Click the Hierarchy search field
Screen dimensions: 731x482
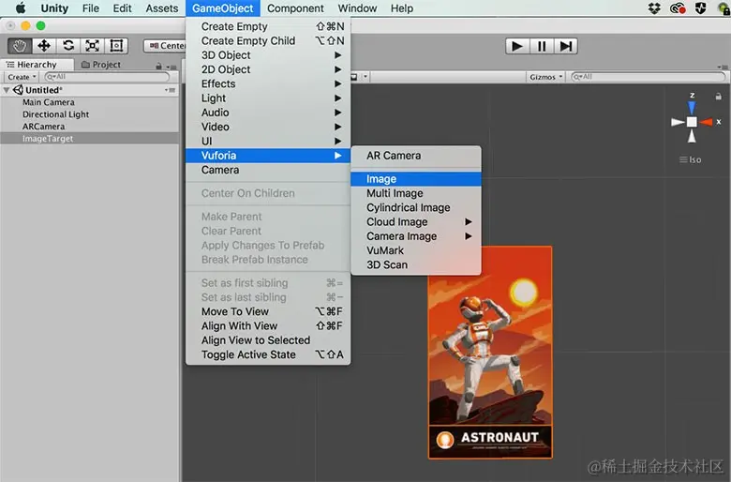coord(107,77)
